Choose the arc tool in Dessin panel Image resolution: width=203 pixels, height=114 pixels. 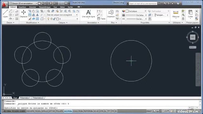(x=10, y=11)
